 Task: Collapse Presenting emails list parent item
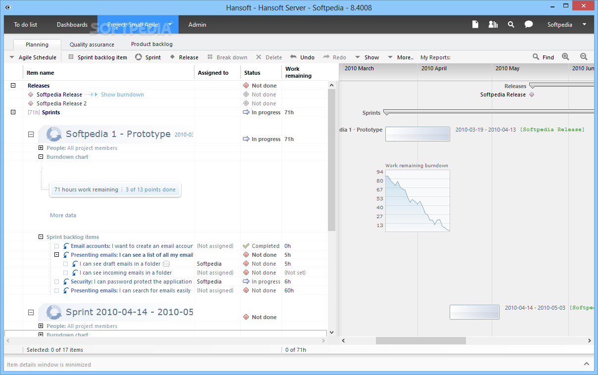click(x=57, y=255)
